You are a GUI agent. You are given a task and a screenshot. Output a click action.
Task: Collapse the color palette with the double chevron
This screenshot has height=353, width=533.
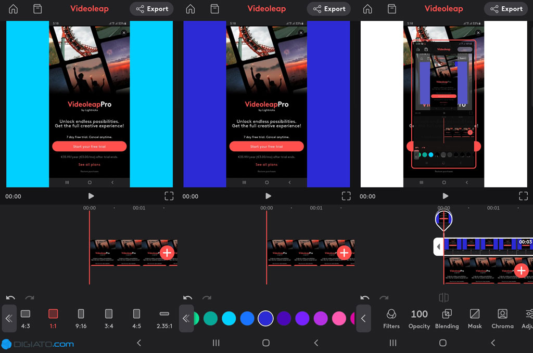pyautogui.click(x=186, y=318)
